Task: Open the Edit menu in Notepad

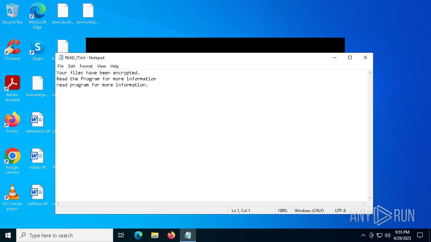Action: click(72, 66)
